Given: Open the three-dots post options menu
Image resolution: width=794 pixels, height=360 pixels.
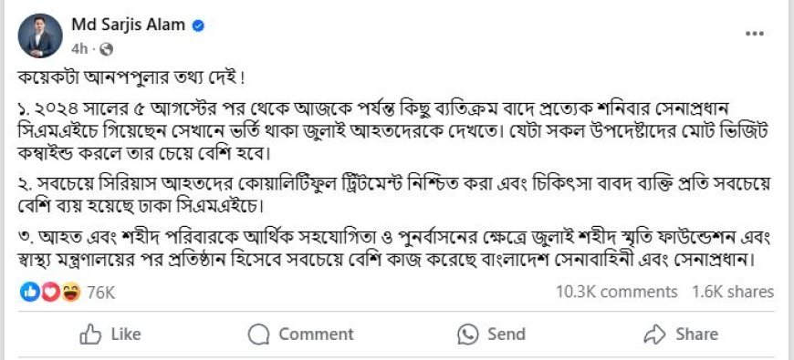Looking at the screenshot, I should coord(754,34).
